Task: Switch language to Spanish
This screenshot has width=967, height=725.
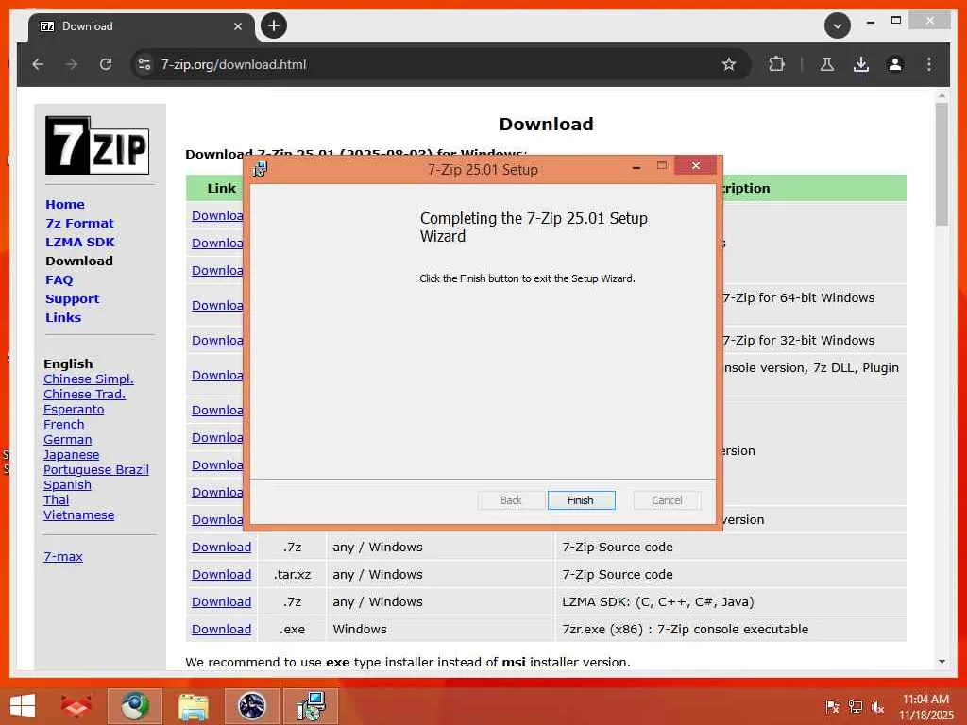Action: [67, 485]
